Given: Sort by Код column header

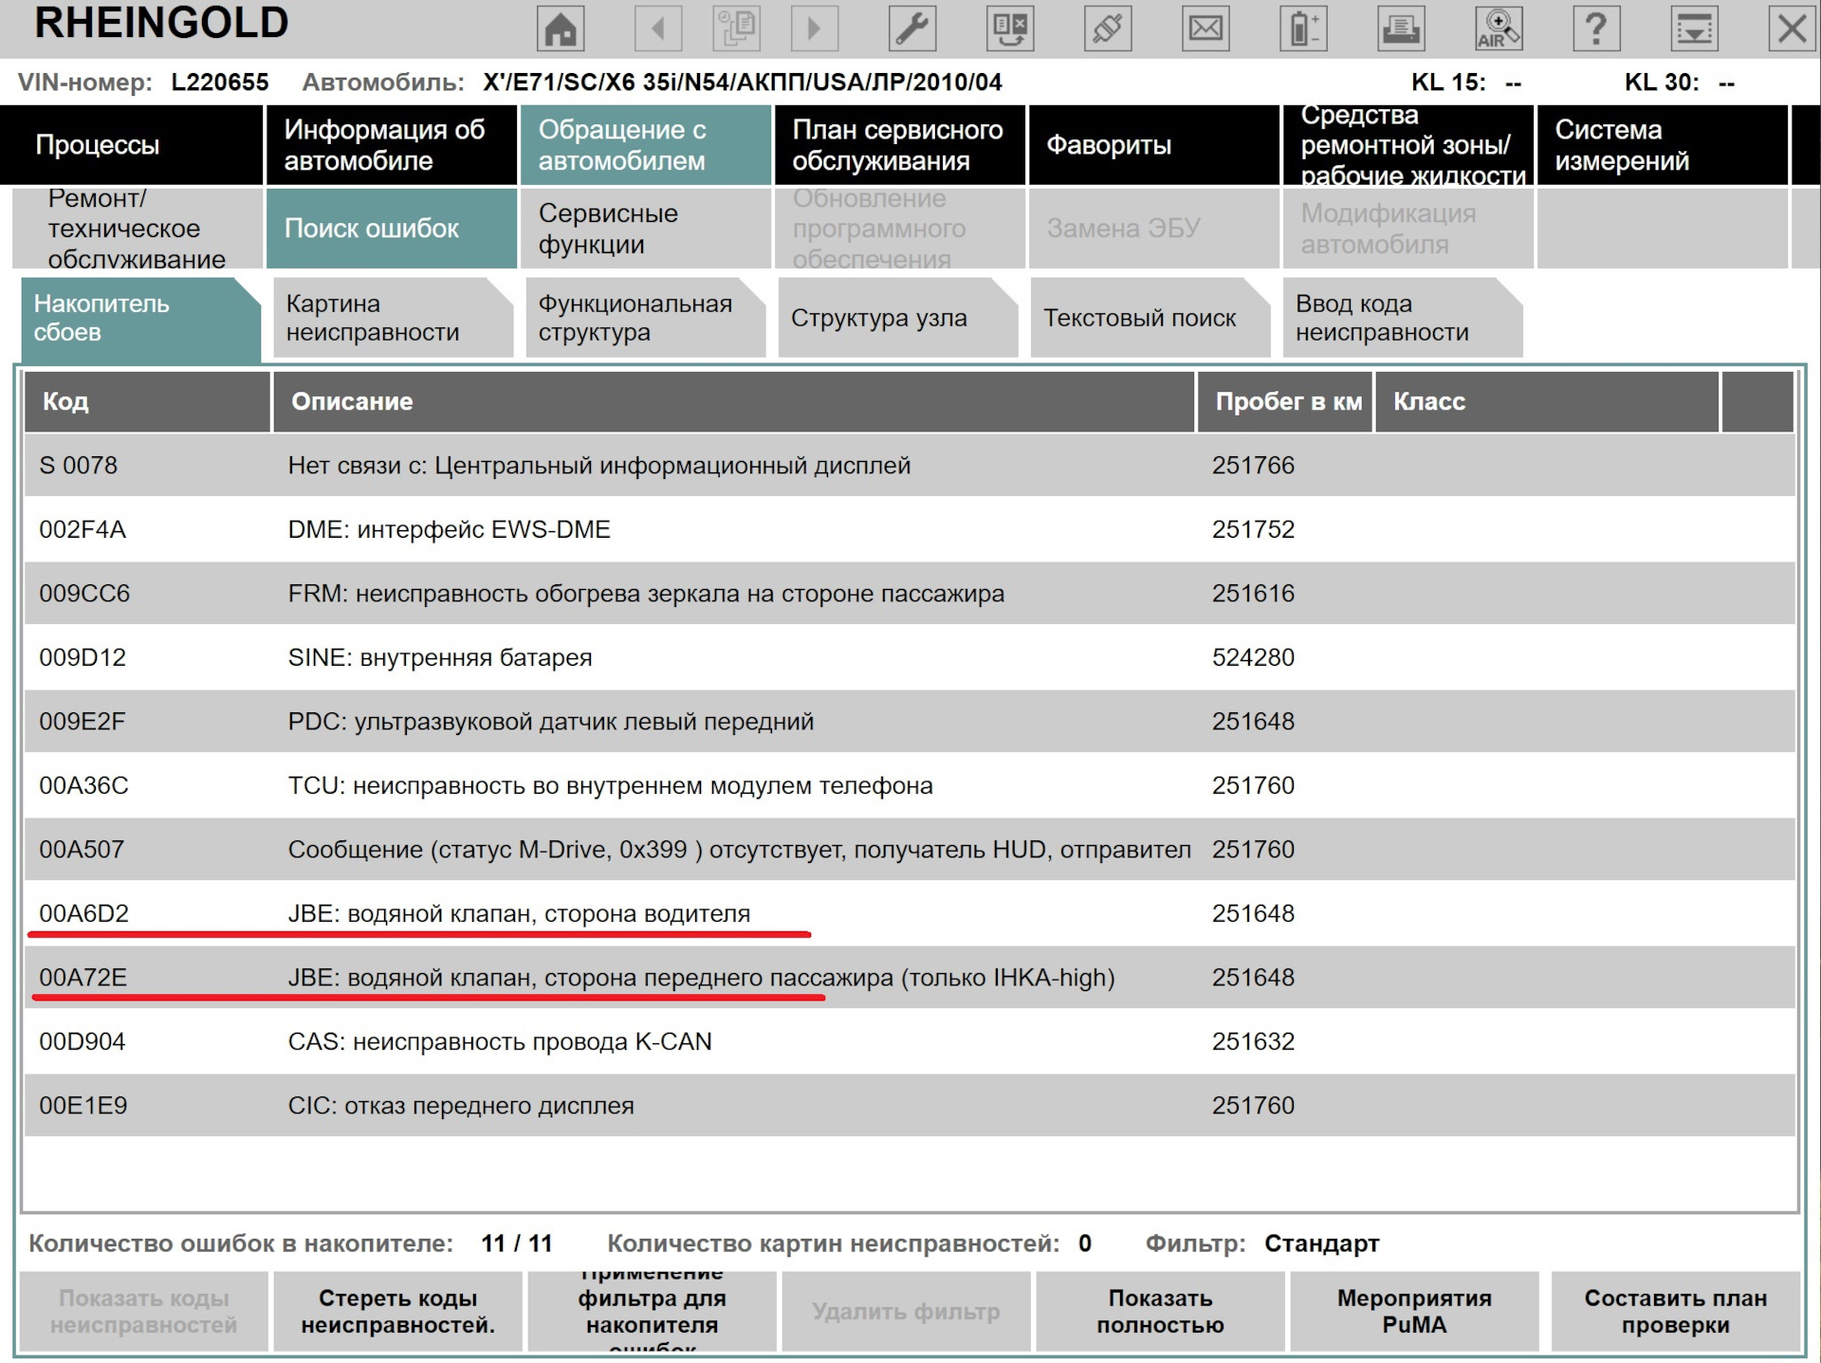Looking at the screenshot, I should pyautogui.click(x=147, y=401).
